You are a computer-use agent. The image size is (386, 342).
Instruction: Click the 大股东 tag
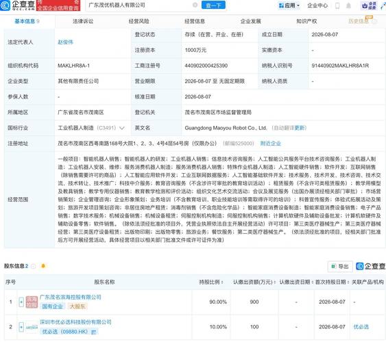[77, 306]
